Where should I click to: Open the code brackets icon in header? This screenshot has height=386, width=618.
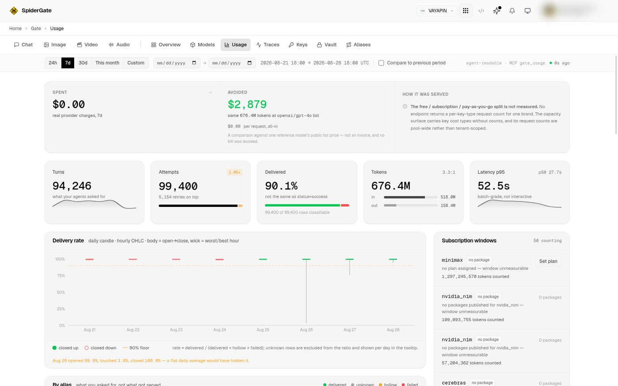click(481, 11)
